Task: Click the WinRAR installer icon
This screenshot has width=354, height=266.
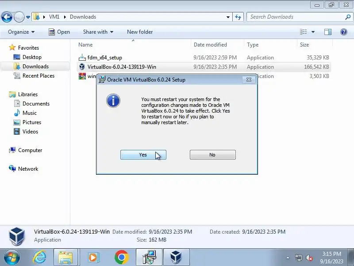Action: click(82, 76)
